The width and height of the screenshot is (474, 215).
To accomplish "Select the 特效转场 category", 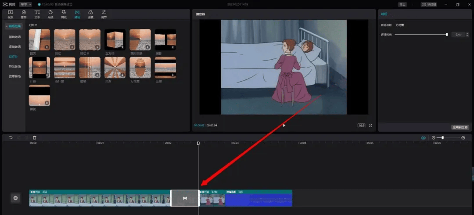I will point(15,67).
